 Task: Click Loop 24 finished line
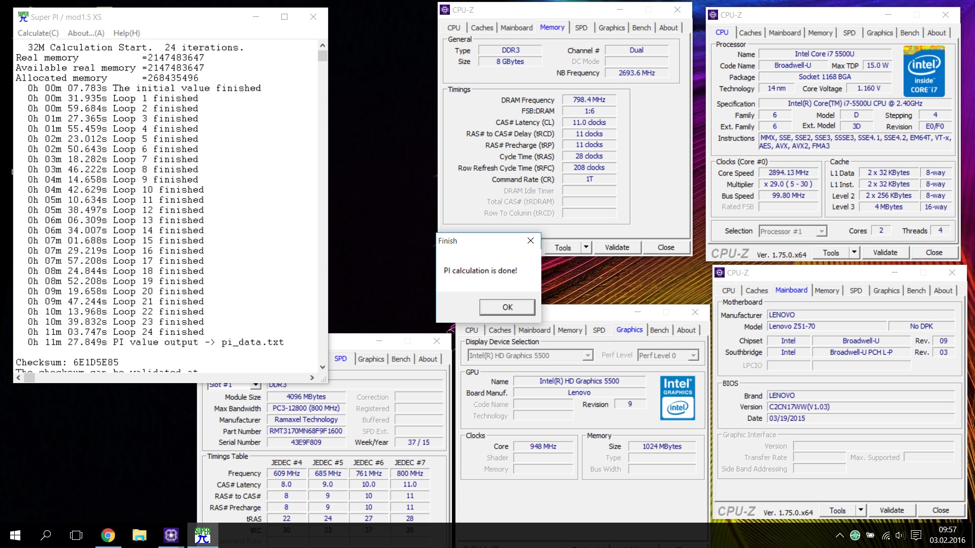pyautogui.click(x=116, y=332)
